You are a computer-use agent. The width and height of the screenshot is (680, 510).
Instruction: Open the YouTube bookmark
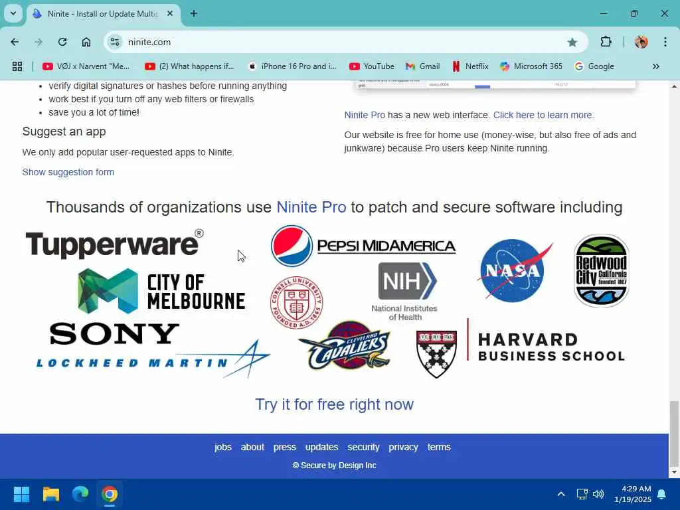(x=372, y=66)
